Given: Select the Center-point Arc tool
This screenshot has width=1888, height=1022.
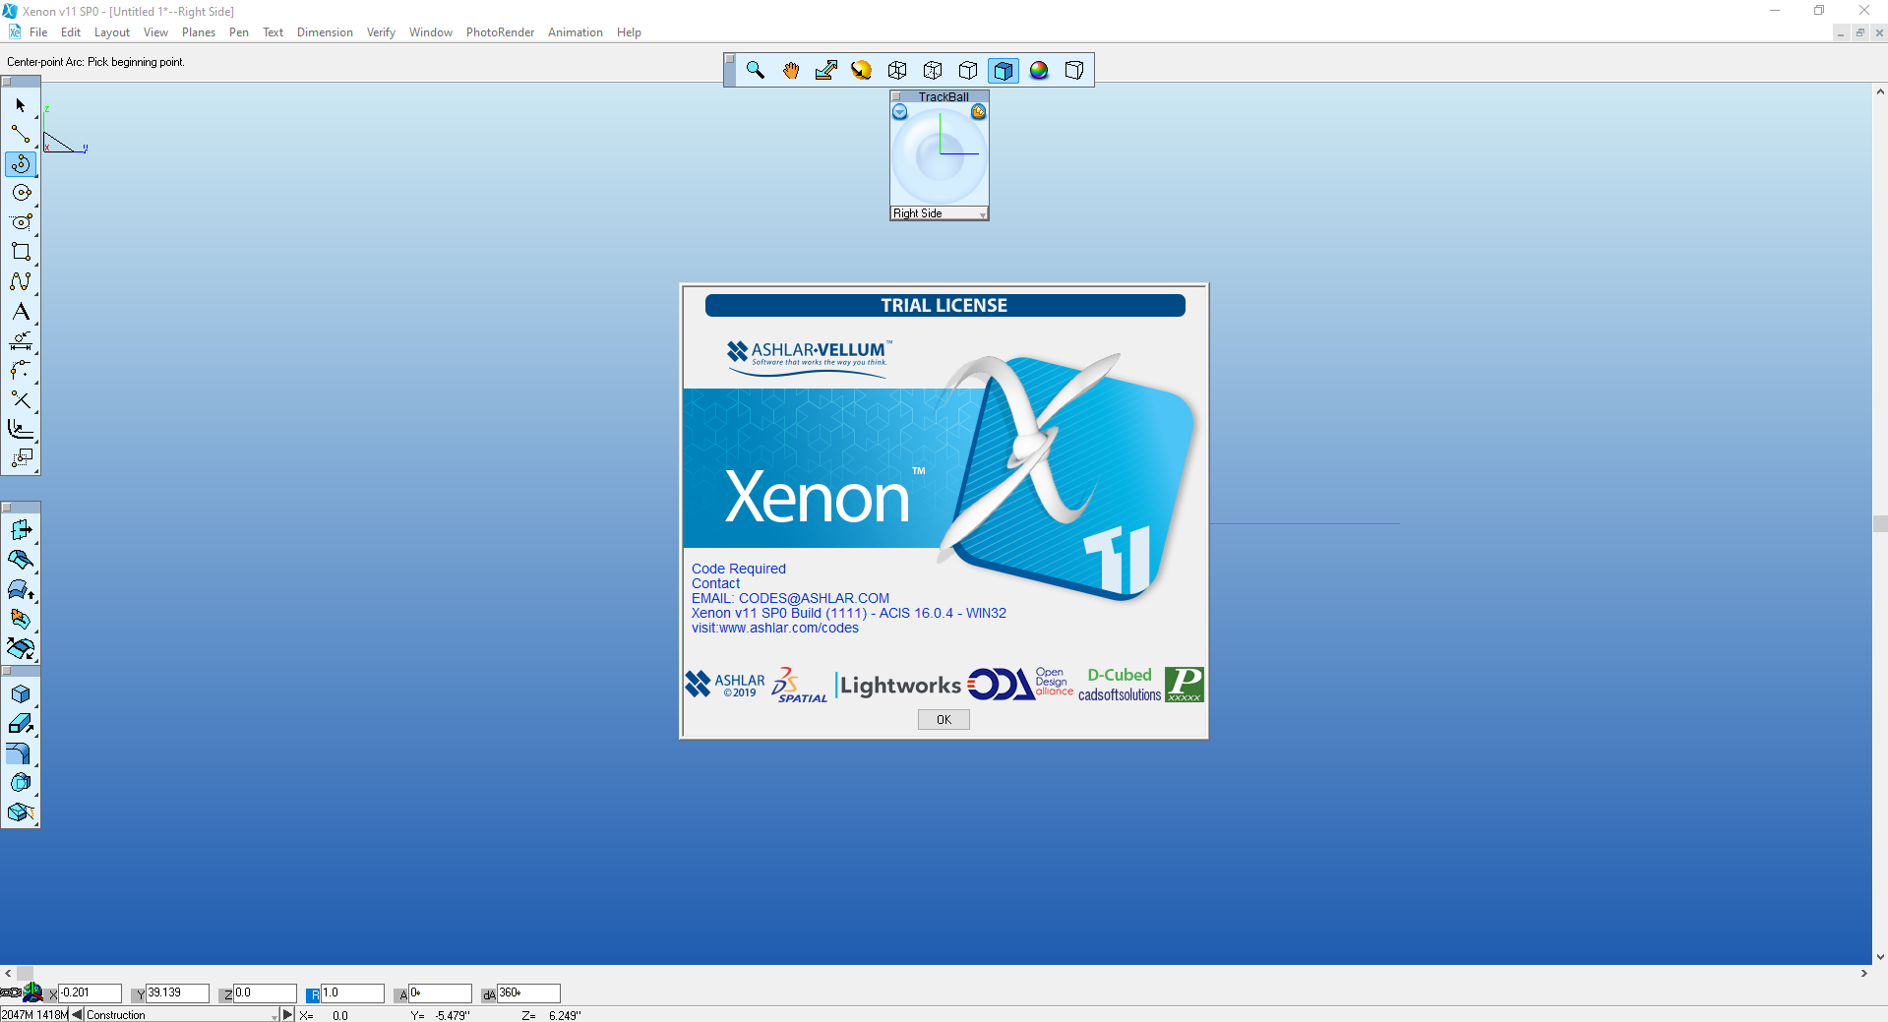Looking at the screenshot, I should pos(21,163).
